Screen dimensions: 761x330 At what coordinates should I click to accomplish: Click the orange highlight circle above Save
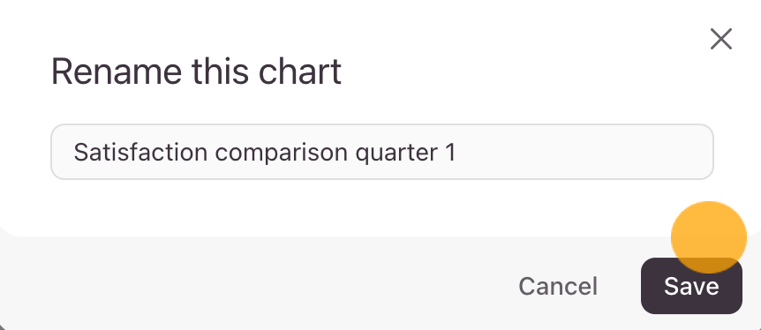pyautogui.click(x=709, y=237)
